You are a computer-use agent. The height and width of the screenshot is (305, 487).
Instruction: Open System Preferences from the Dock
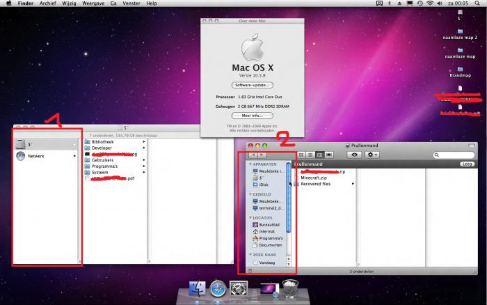pos(238,288)
